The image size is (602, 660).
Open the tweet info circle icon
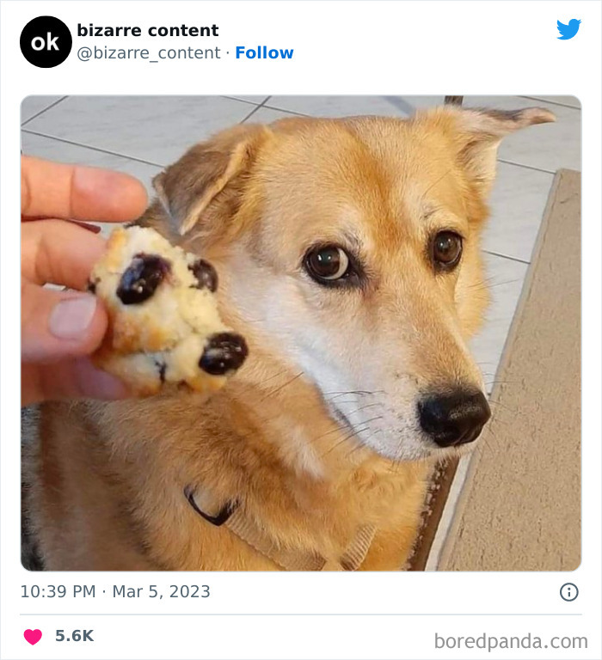568,591
